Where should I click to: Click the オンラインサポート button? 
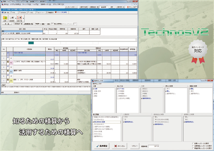[x=71, y=7]
